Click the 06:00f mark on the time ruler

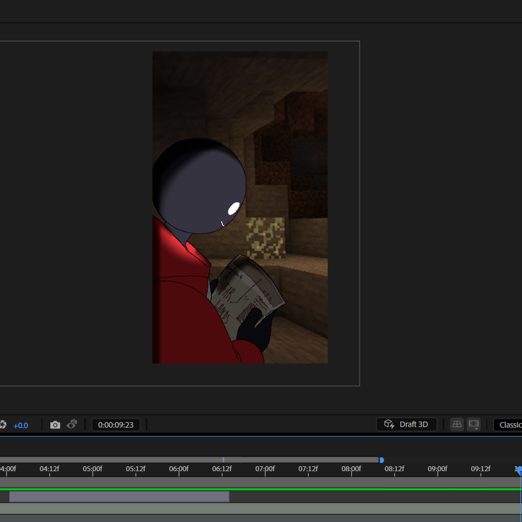[179, 469]
